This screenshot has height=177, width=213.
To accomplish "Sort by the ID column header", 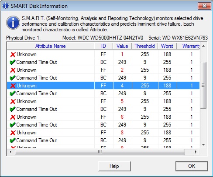I will (103, 46).
